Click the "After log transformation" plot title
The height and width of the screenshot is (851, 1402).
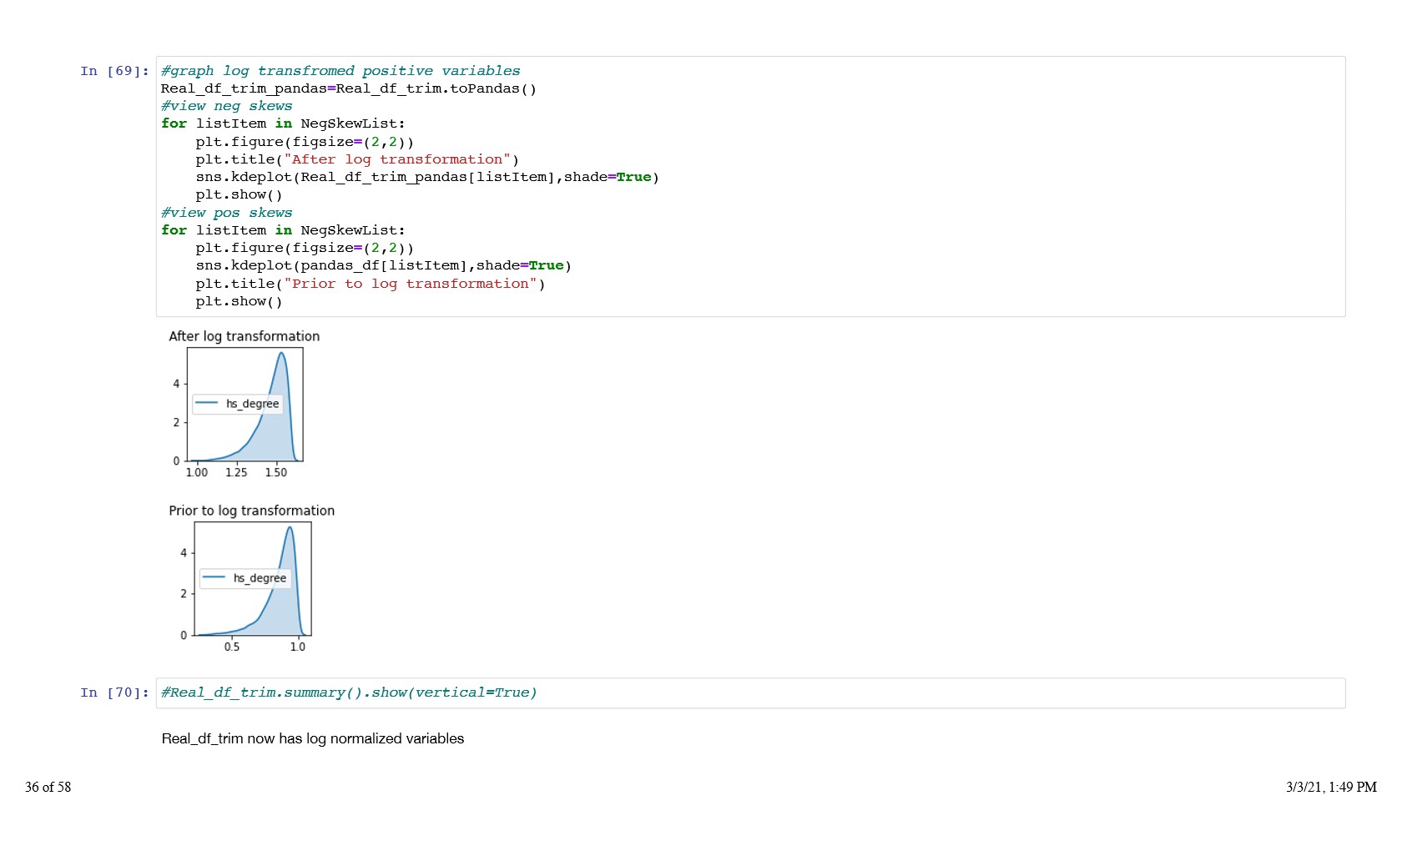pos(244,336)
